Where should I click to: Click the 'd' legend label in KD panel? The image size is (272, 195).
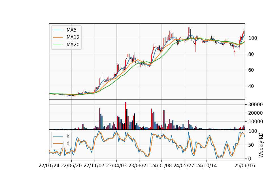point(68,144)
